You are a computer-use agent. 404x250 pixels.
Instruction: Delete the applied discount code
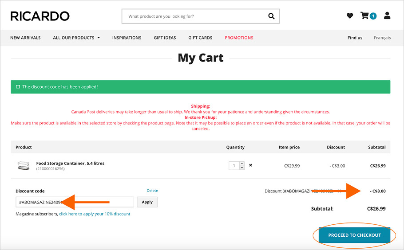152,191
